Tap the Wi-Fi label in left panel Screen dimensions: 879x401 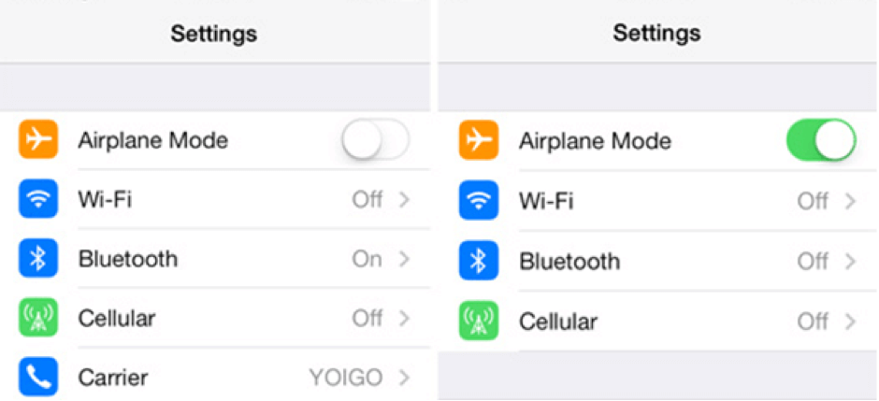tap(102, 199)
